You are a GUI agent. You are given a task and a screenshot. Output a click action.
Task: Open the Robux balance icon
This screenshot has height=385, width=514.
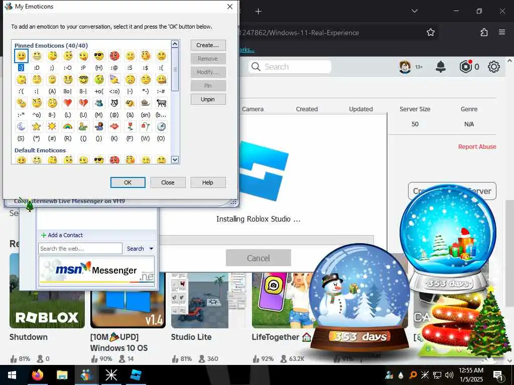point(465,67)
